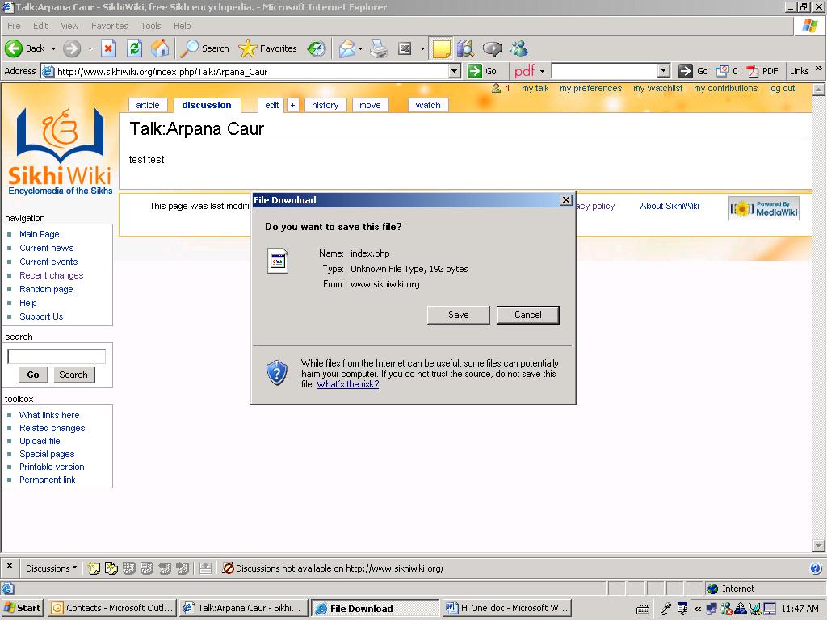This screenshot has height=620, width=827.
Task: Open the History clock icon
Action: (x=317, y=48)
